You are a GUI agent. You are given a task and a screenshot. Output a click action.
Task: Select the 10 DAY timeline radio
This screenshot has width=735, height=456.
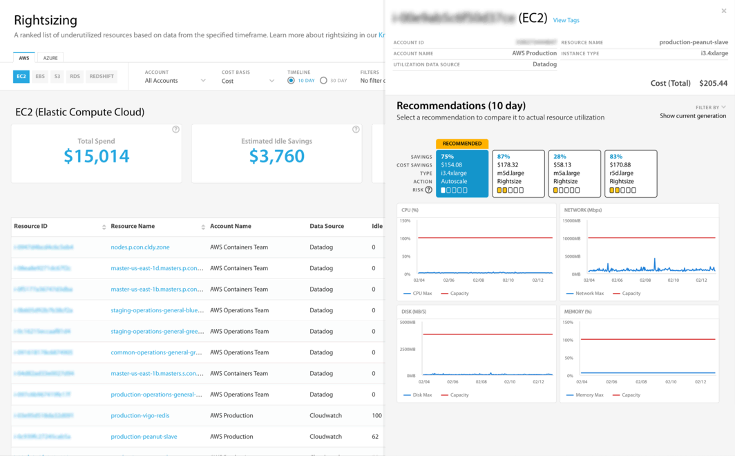pos(291,81)
